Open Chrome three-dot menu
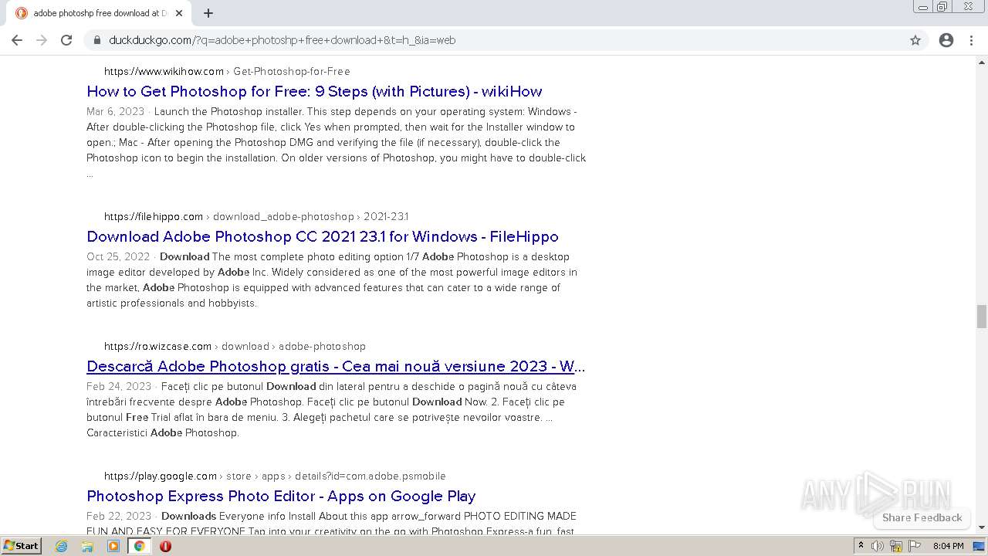988x556 pixels. point(971,40)
